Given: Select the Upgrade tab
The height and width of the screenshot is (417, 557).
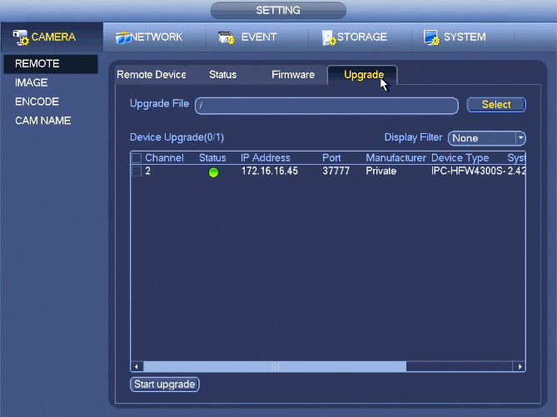Looking at the screenshot, I should pos(364,75).
